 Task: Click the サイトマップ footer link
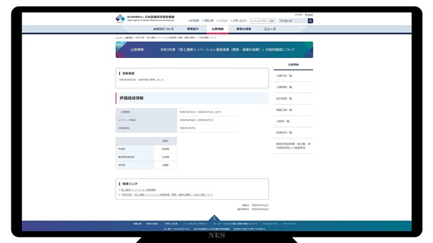click(x=289, y=224)
